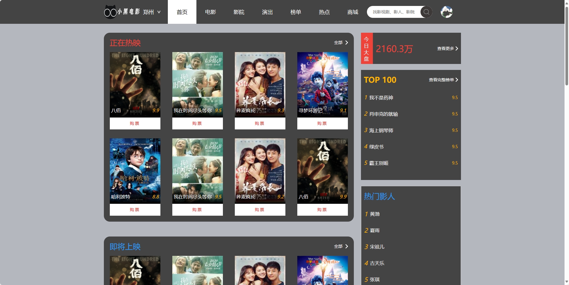Image resolution: width=569 pixels, height=285 pixels.
Task: Click the TOP 100 heading
Action: point(380,80)
